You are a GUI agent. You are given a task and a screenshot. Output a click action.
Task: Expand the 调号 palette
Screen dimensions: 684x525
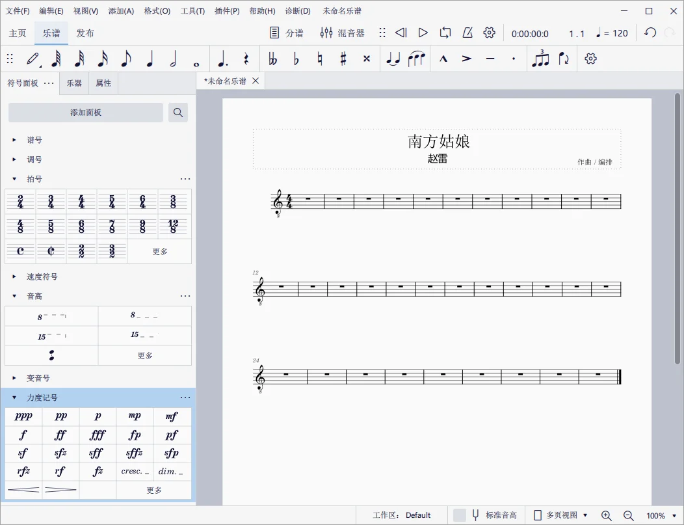click(14, 160)
